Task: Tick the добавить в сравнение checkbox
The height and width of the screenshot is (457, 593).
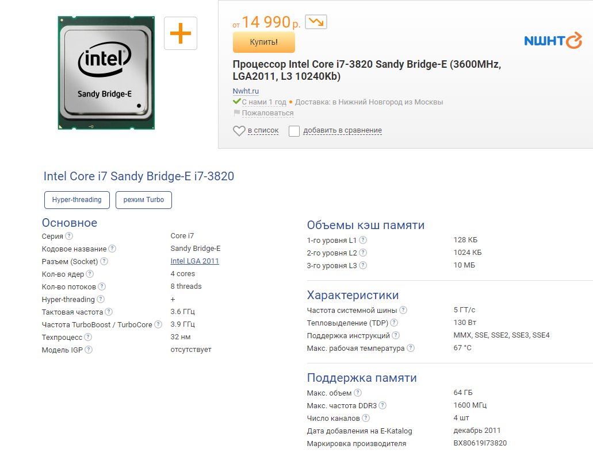Action: click(x=294, y=131)
